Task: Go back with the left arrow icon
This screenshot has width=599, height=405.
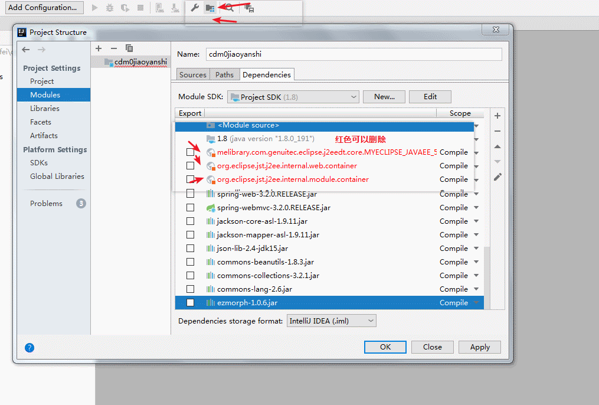Action: (x=26, y=49)
